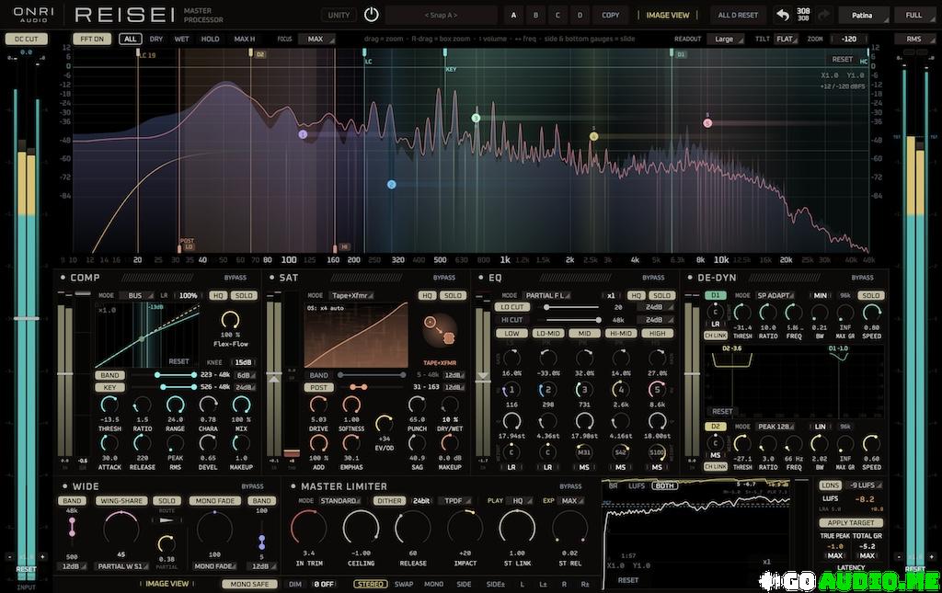Click the COMP RATIO knob
Image resolution: width=942 pixels, height=593 pixels.
click(x=143, y=405)
